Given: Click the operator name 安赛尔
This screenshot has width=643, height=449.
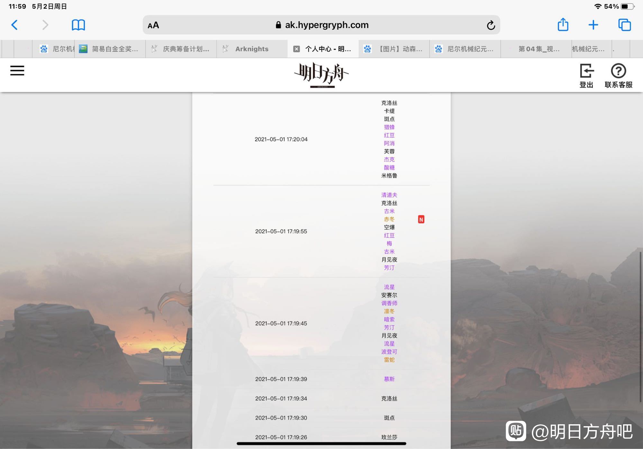Looking at the screenshot, I should pyautogui.click(x=389, y=295).
